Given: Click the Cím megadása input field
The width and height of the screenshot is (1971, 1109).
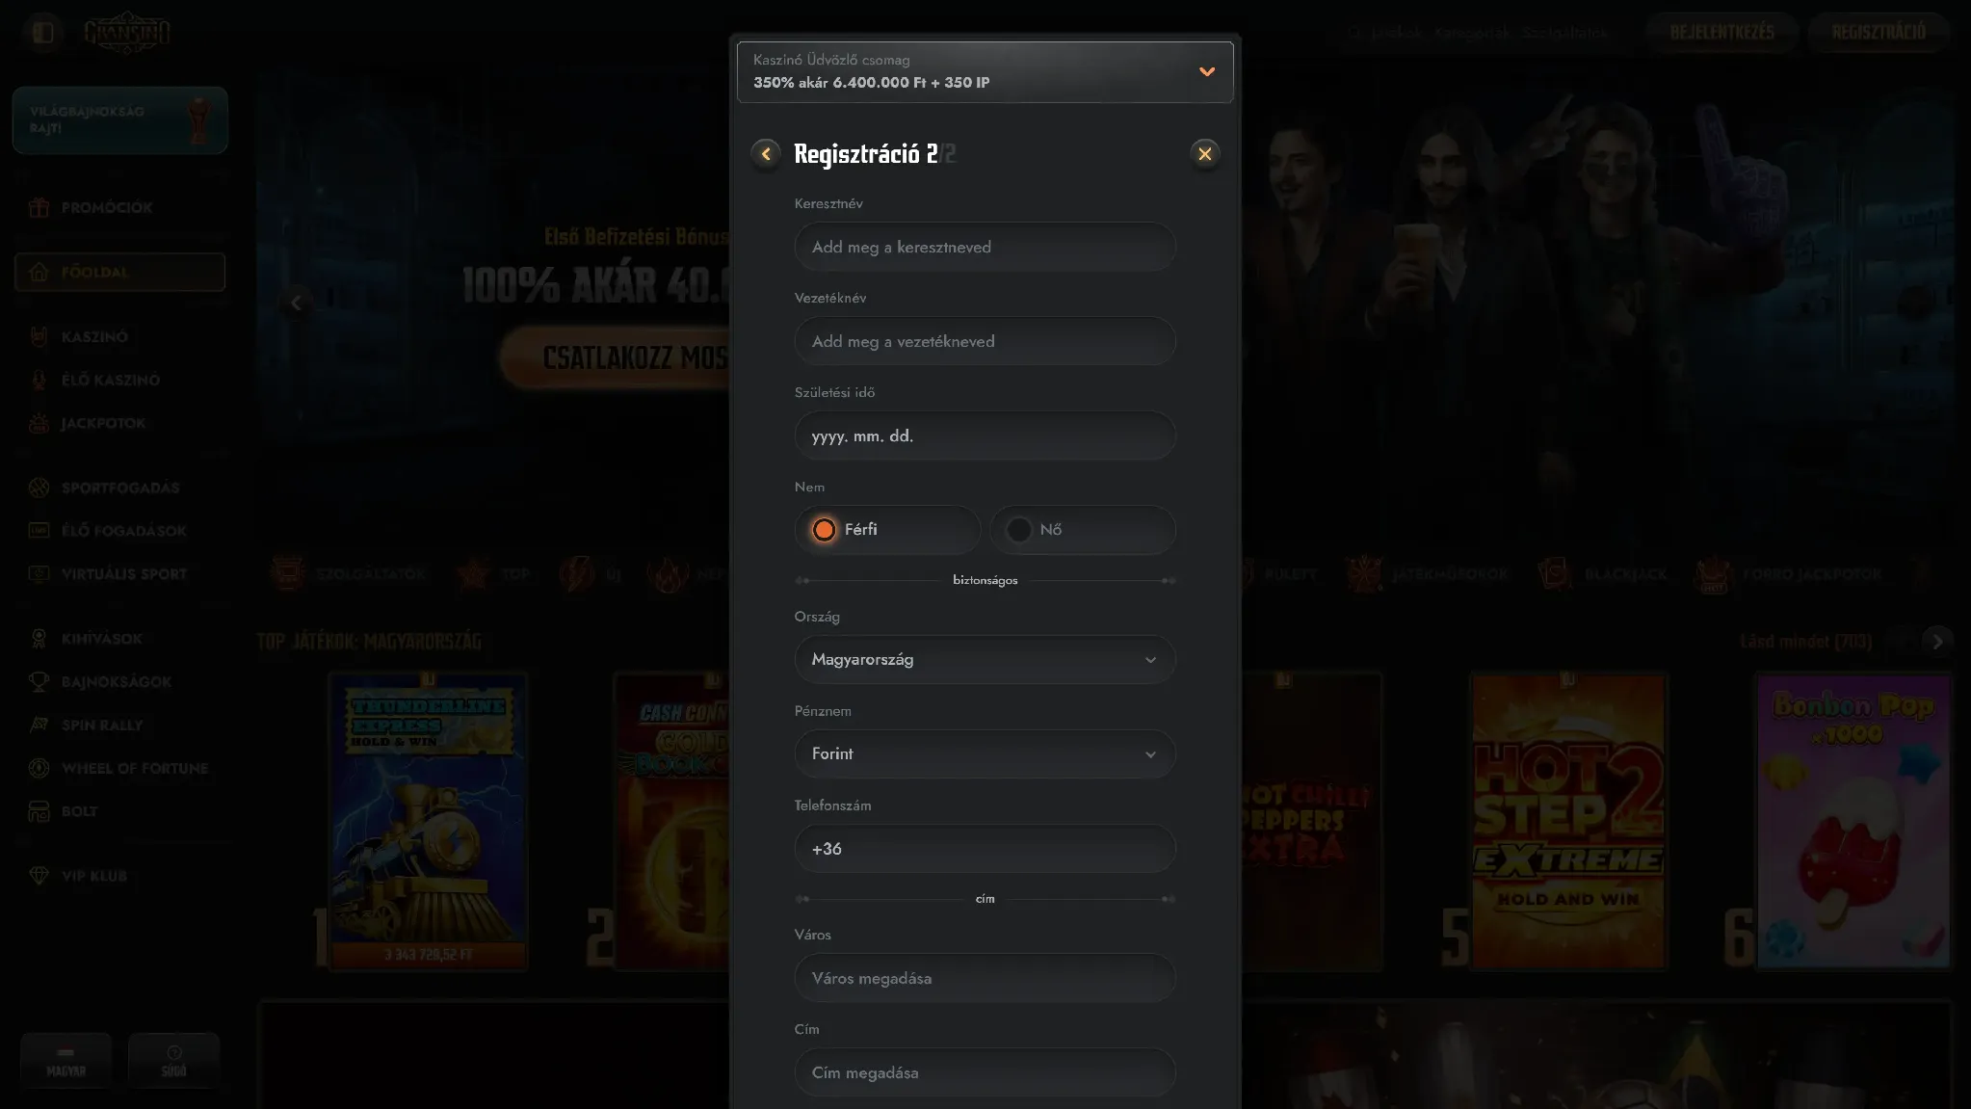Looking at the screenshot, I should pos(985,1072).
